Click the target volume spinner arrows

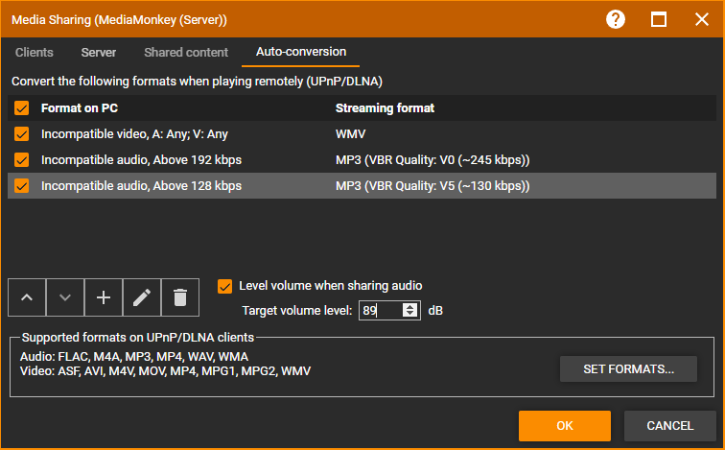coord(409,310)
